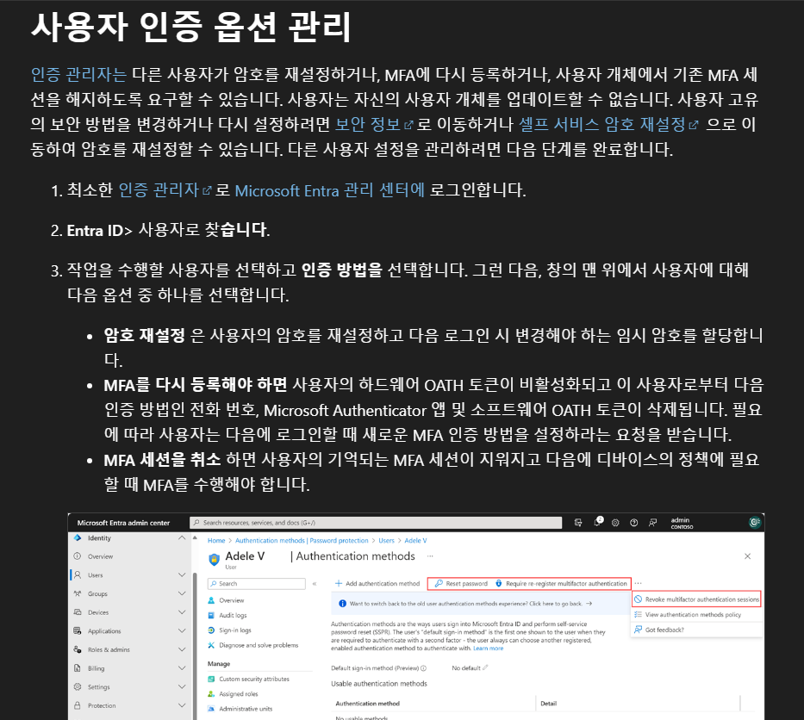Screen dimensions: 804x720
Task: Click the Users person icon in sidebar
Action: (x=78, y=575)
